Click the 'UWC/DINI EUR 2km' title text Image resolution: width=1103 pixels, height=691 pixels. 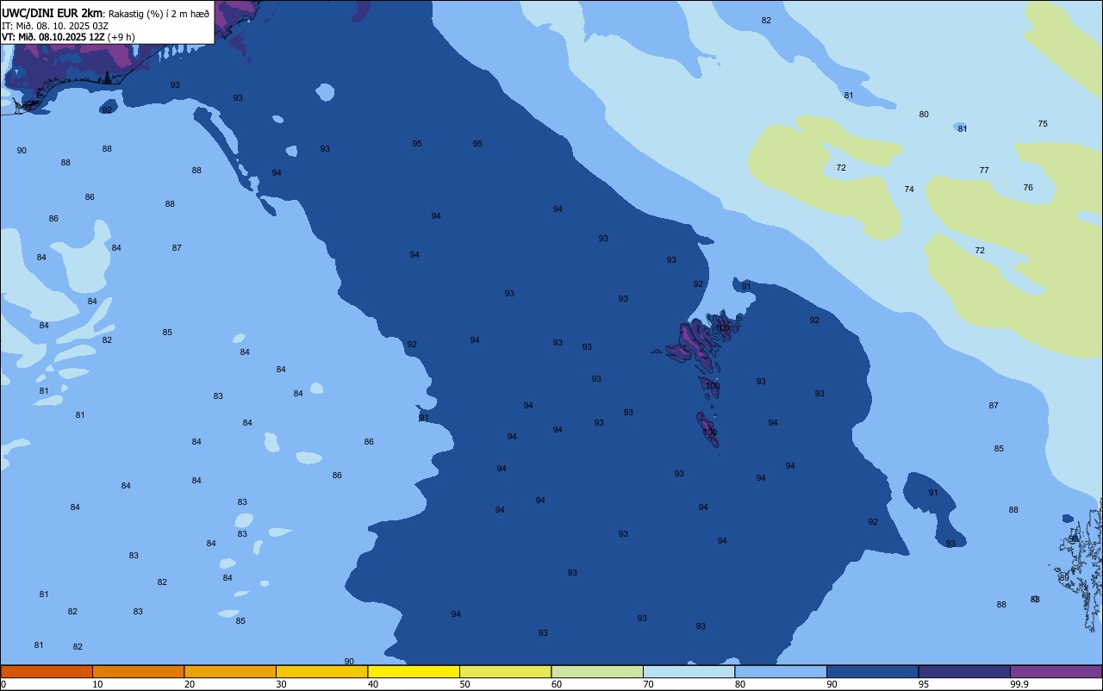coord(52,12)
